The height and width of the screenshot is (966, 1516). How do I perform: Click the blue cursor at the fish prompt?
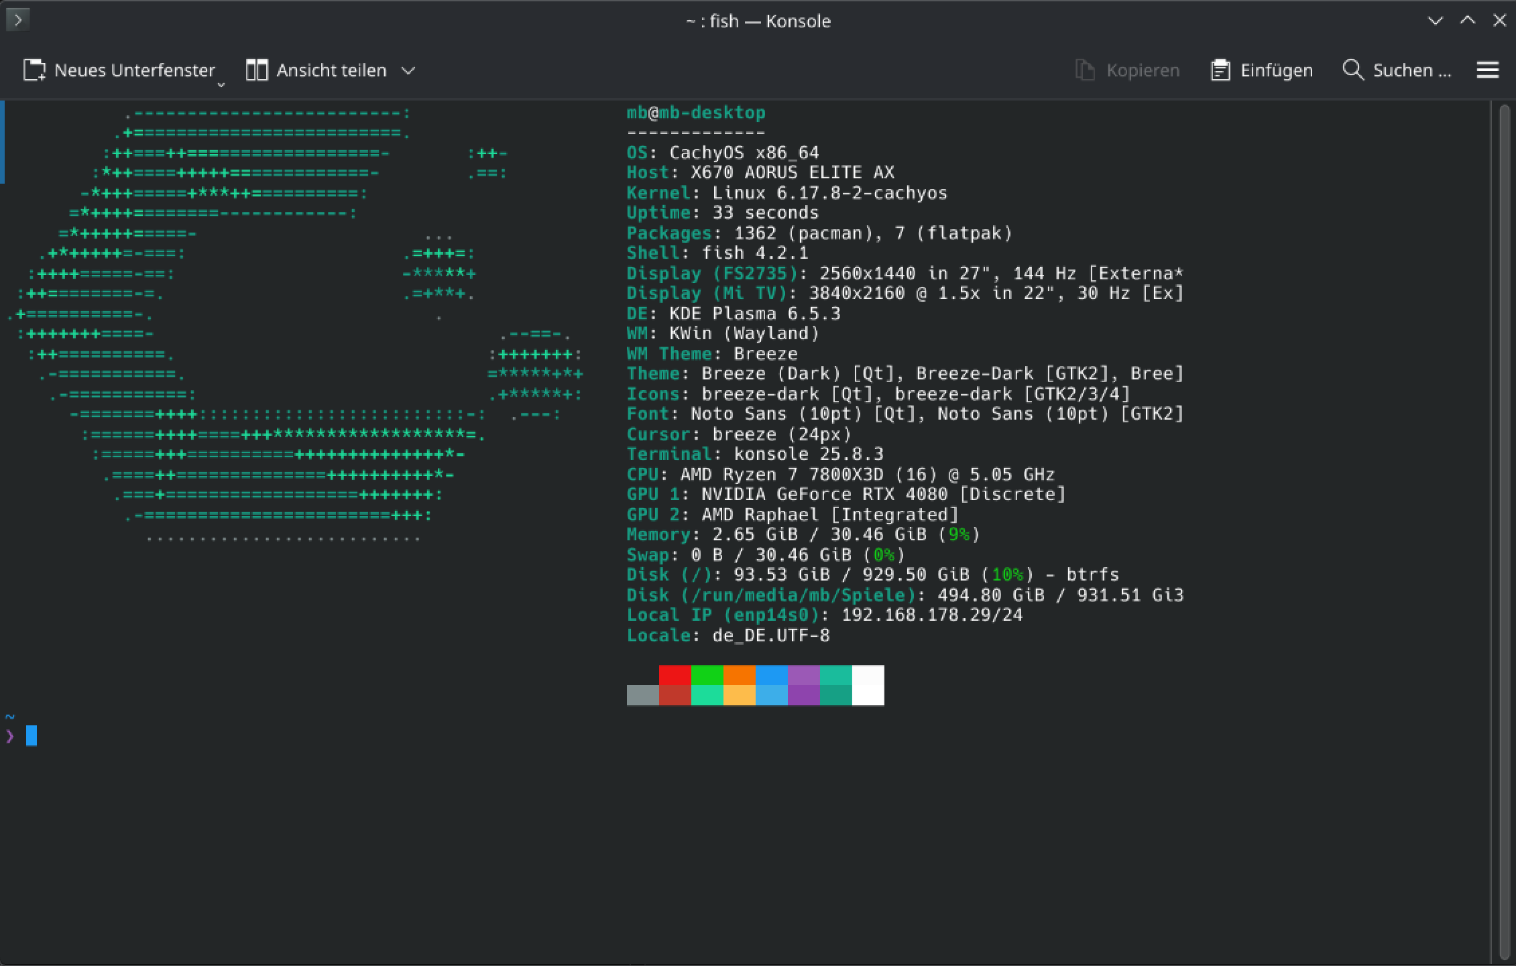pyautogui.click(x=32, y=736)
